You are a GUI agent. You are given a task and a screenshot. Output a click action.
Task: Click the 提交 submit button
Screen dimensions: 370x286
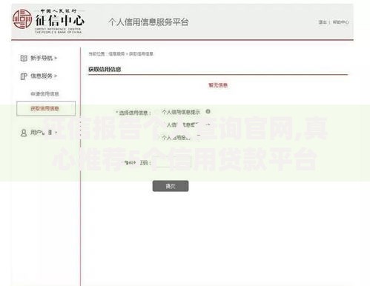(171, 186)
